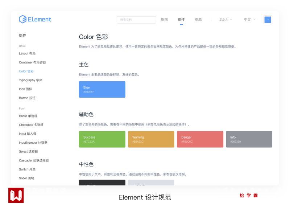
Task: Click the 组件 sidebar title
Action: point(22,36)
